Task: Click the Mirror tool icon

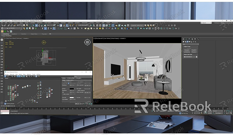Action: 91,25
